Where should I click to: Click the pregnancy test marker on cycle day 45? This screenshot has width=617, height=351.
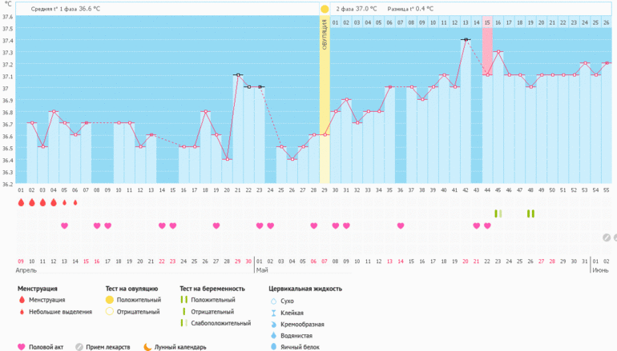(498, 213)
